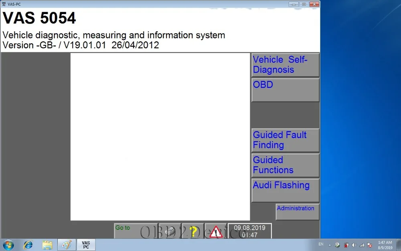Click the date and time display 09.08.2019

click(x=249, y=231)
